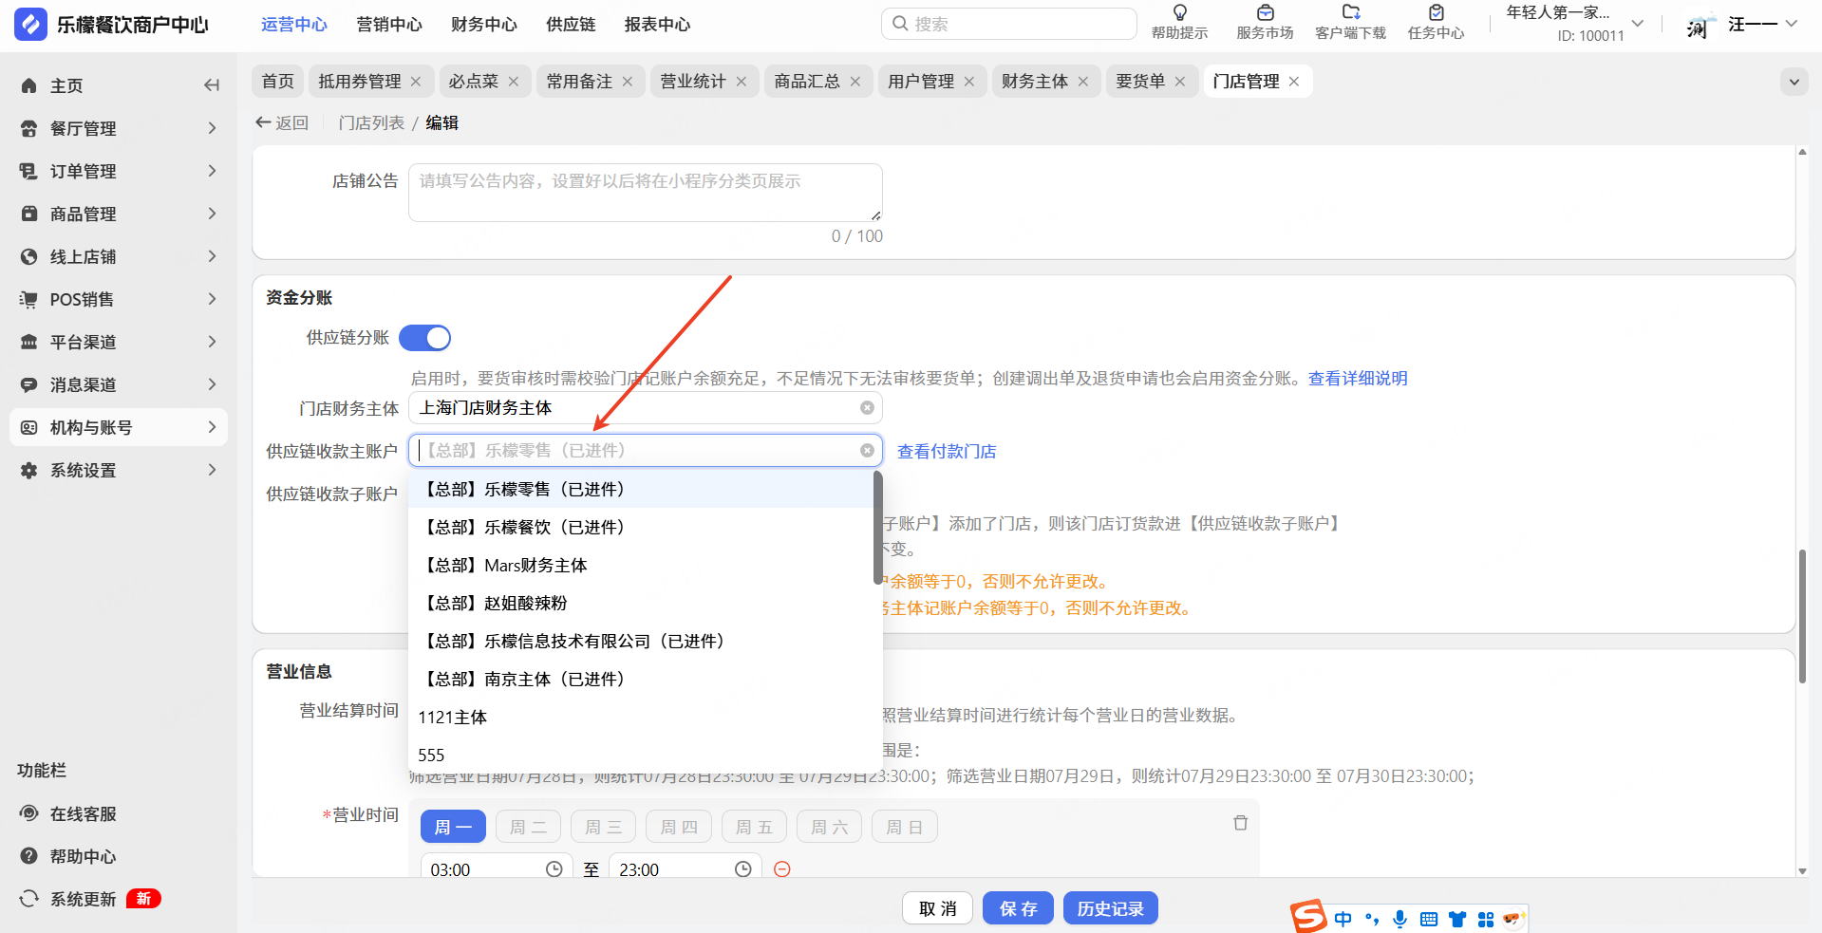Open the 客户端下载 icon

pos(1350,13)
